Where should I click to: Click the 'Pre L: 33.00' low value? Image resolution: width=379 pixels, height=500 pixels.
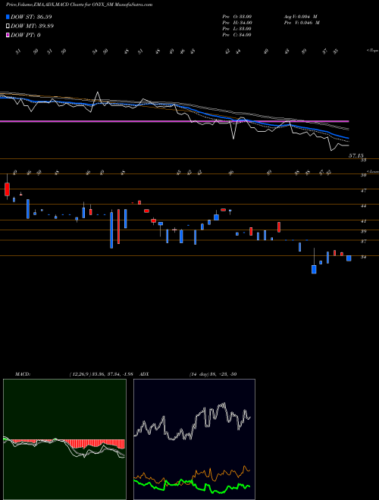(x=236, y=29)
